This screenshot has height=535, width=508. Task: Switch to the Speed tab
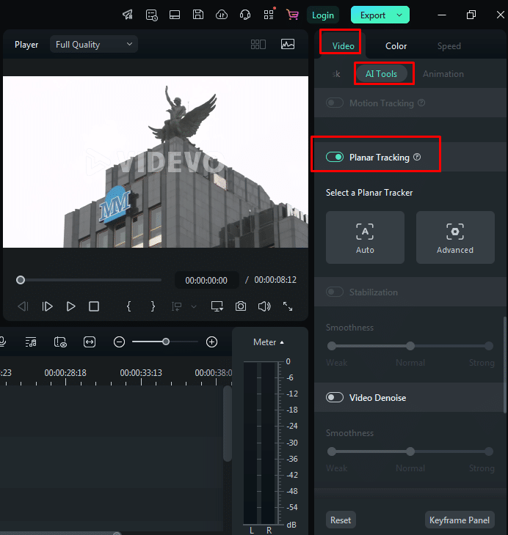[449, 46]
